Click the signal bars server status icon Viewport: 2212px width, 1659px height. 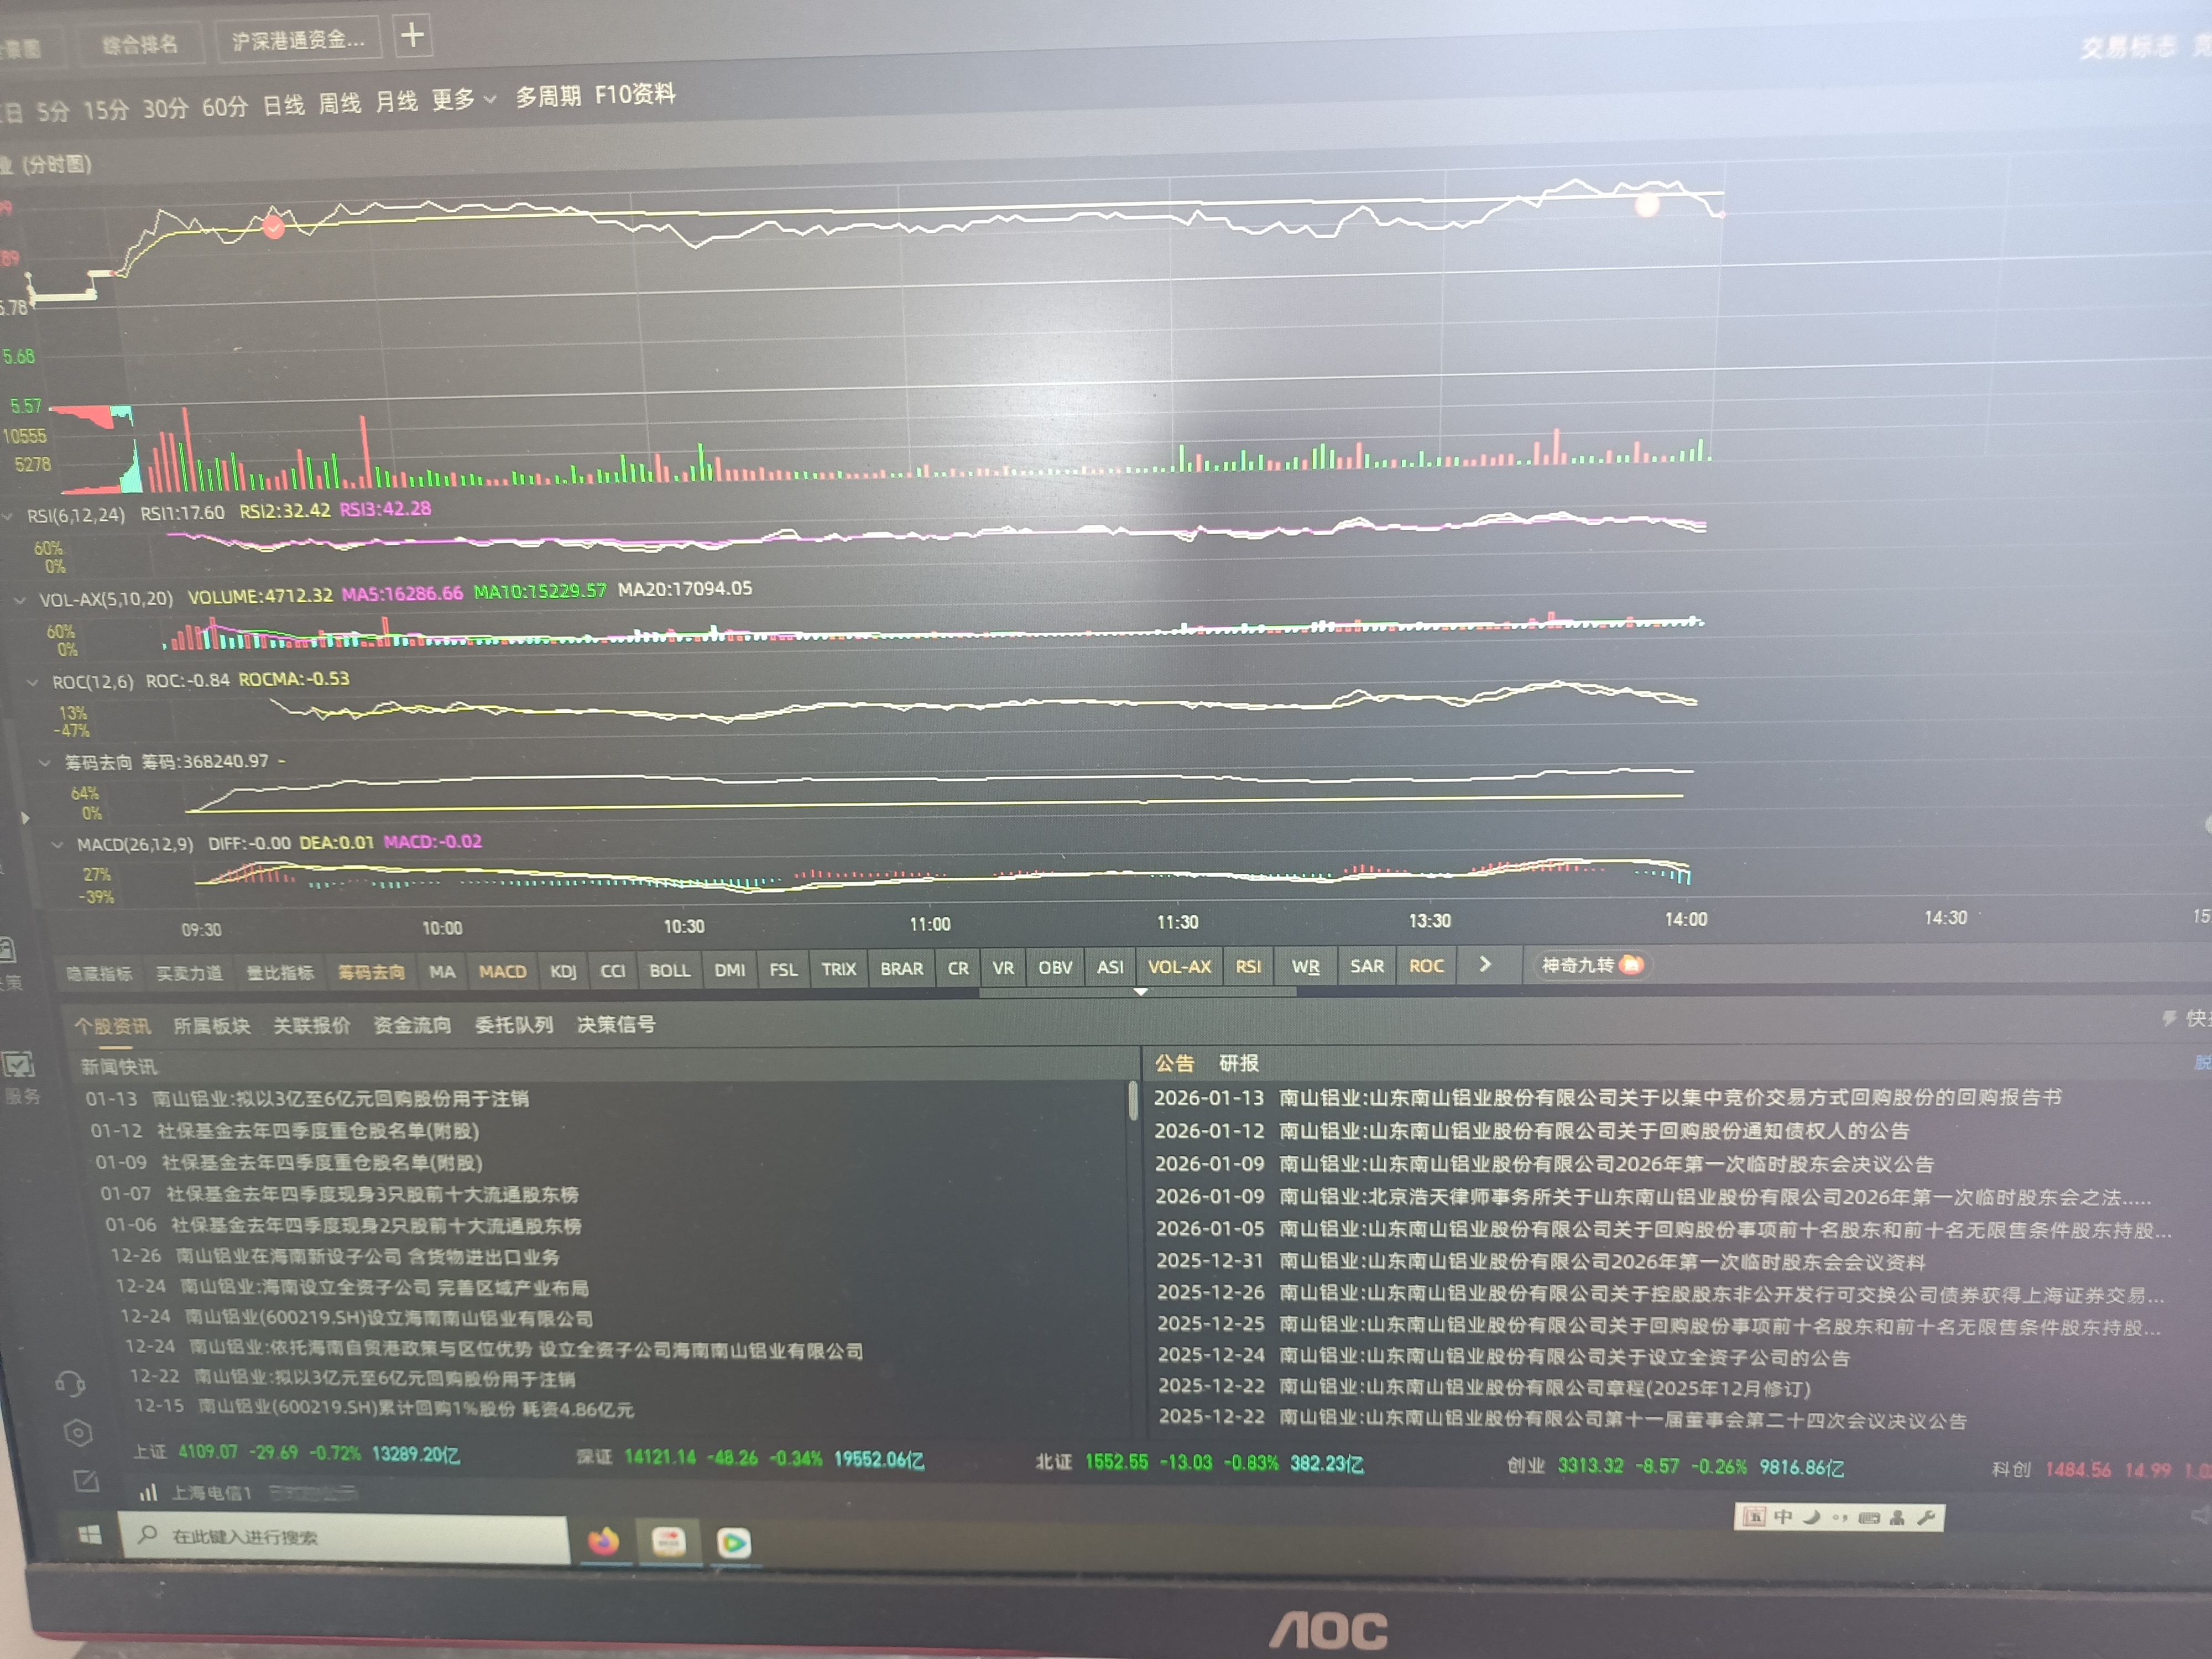pyautogui.click(x=148, y=1492)
